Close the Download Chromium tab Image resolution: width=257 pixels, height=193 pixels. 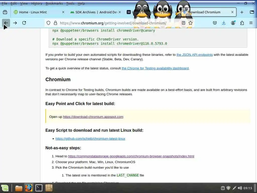tap(232, 12)
